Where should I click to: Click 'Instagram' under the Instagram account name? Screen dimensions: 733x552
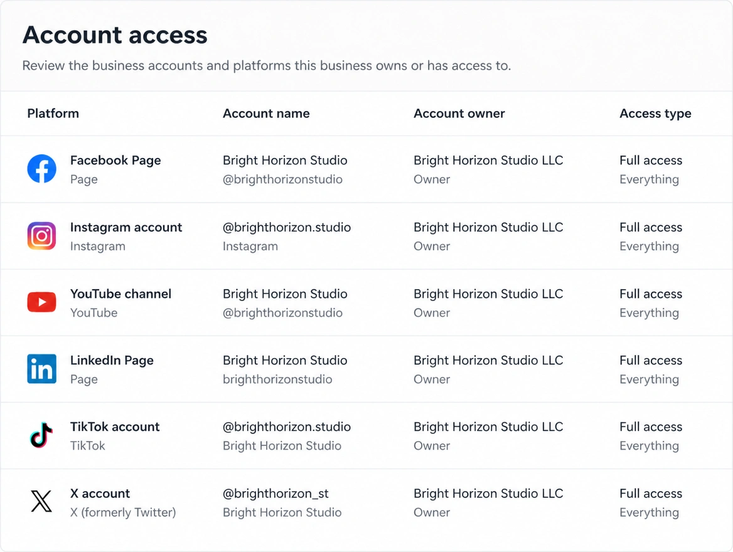pos(250,247)
